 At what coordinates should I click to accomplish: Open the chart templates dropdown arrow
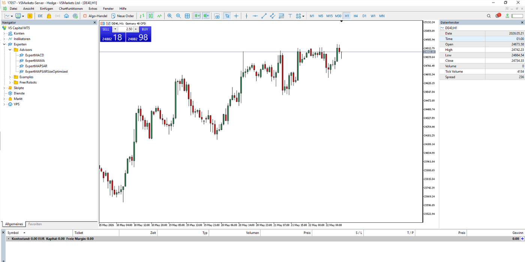click(x=23, y=16)
